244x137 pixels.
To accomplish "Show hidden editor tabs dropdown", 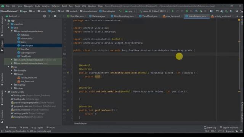I will point(237,16).
